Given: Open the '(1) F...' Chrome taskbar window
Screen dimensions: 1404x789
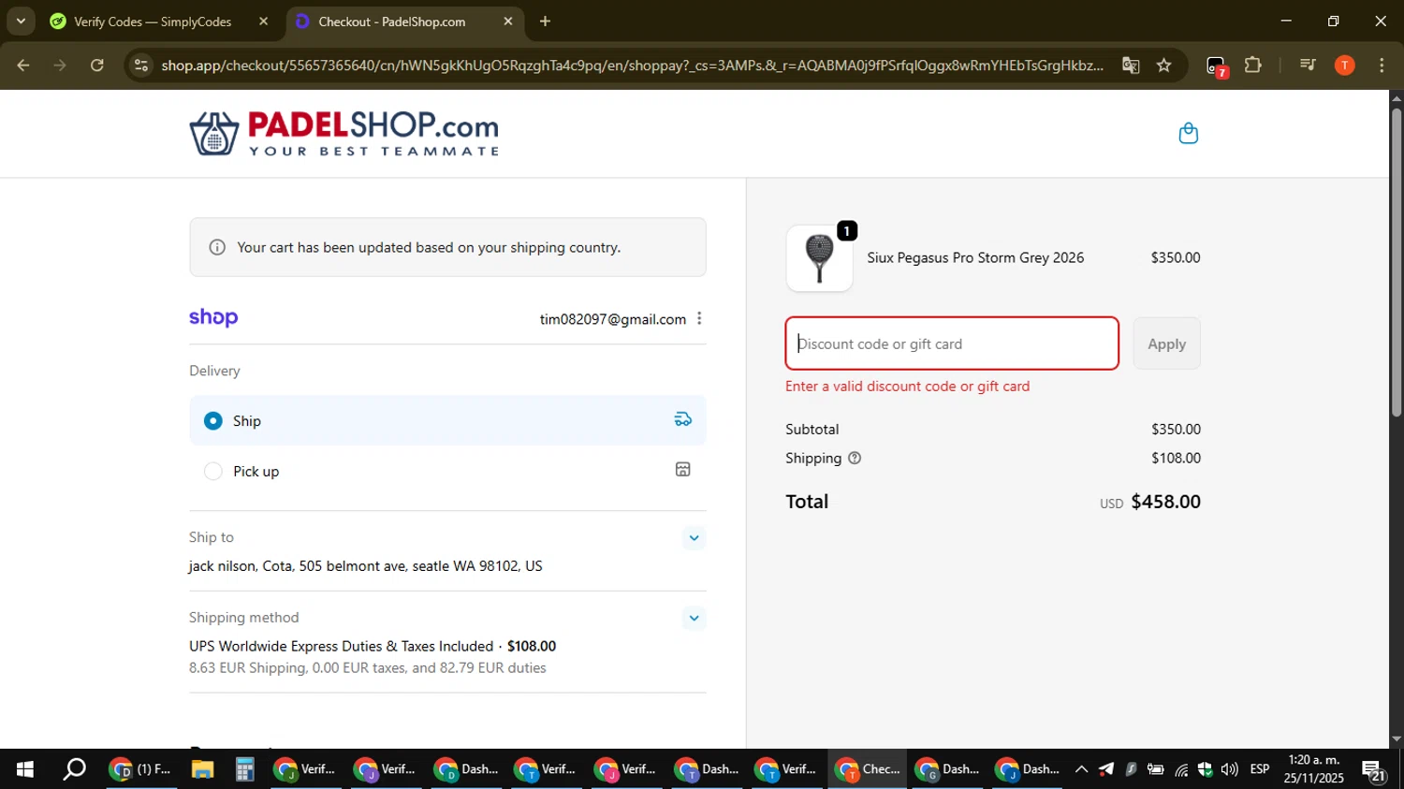Looking at the screenshot, I should [140, 769].
